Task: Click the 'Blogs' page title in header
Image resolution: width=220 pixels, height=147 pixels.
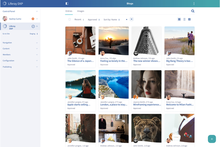Action: [x=130, y=4]
